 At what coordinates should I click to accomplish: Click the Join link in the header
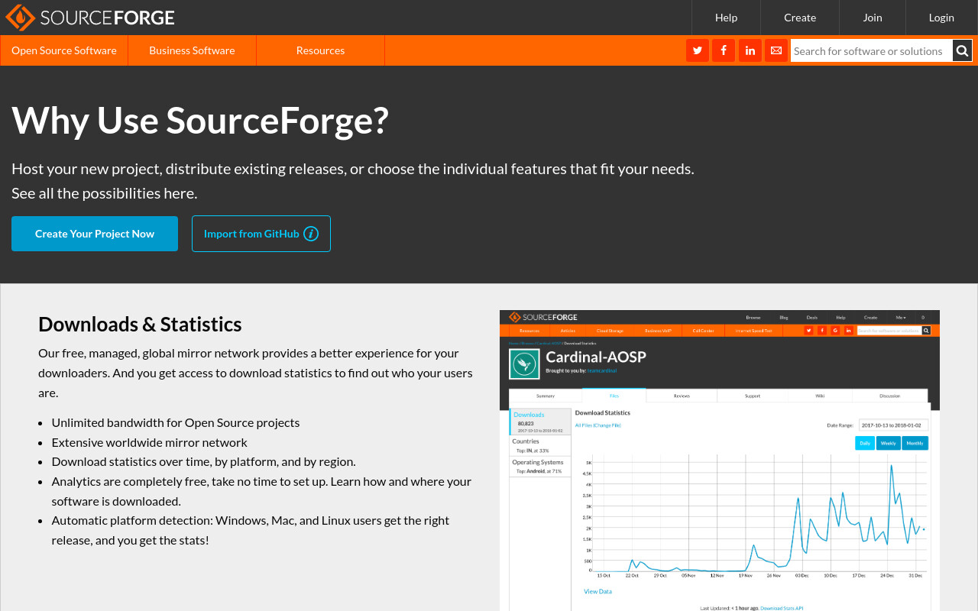pyautogui.click(x=873, y=18)
